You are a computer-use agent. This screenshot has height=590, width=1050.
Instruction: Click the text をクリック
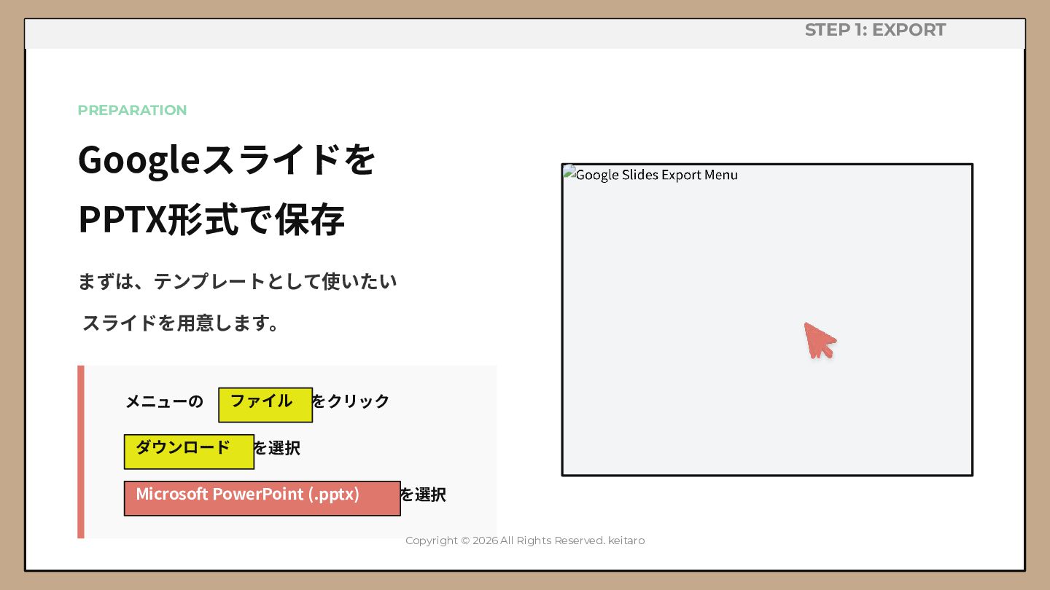pos(351,401)
